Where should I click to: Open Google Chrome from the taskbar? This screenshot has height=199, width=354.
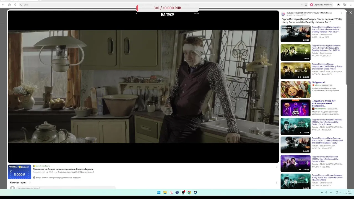[189, 192]
